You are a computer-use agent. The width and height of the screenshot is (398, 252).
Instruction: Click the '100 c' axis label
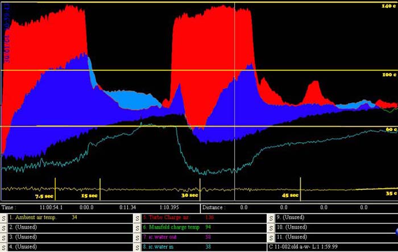click(389, 75)
